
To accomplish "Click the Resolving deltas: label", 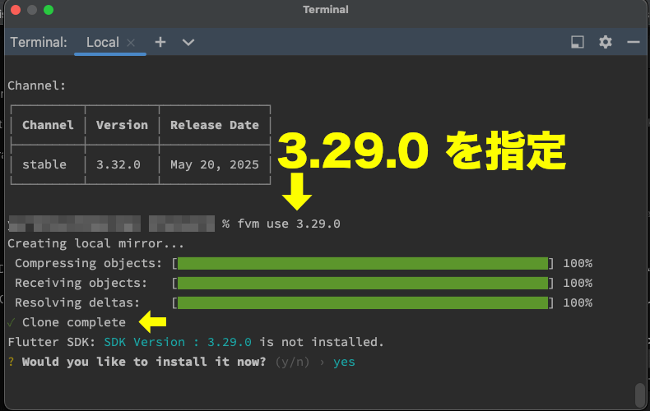I will (x=77, y=302).
